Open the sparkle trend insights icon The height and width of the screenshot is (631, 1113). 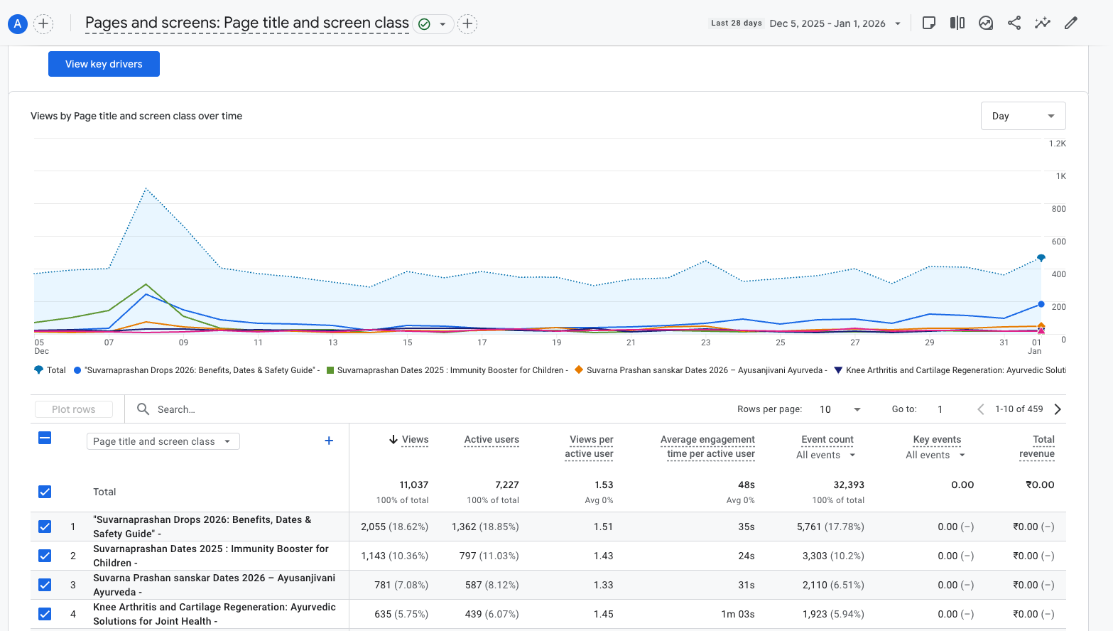click(1043, 23)
